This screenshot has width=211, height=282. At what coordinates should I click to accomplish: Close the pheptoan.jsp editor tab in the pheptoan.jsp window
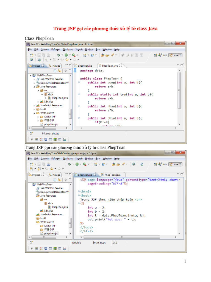pyautogui.click(x=95, y=175)
